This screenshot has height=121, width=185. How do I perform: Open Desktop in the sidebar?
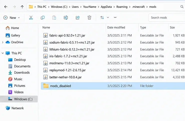pos(17,60)
